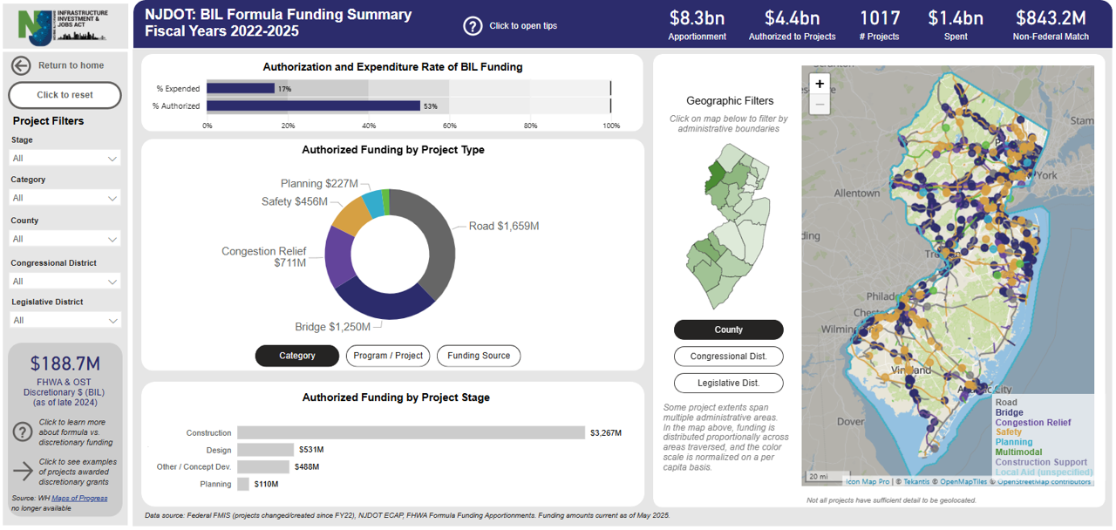Viewport: 1116px width, 530px height.
Task: Switch boundaries to Congressional Dist.
Action: pos(728,357)
